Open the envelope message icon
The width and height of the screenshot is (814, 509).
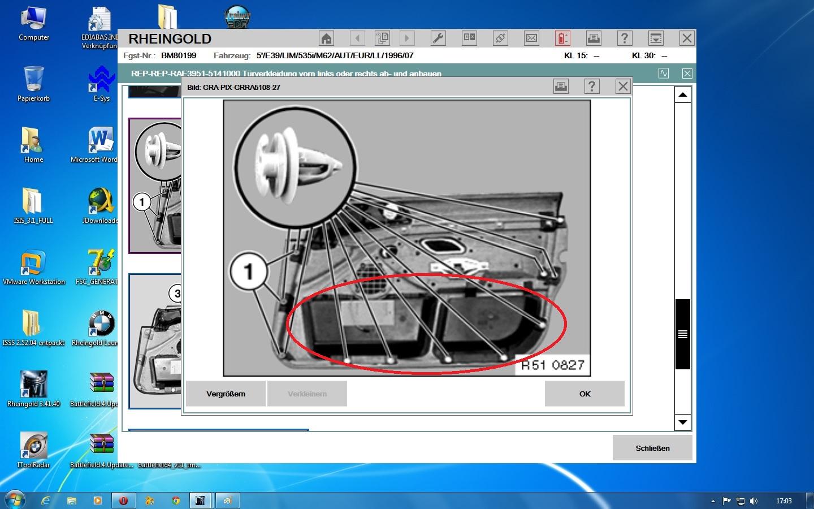(x=531, y=38)
